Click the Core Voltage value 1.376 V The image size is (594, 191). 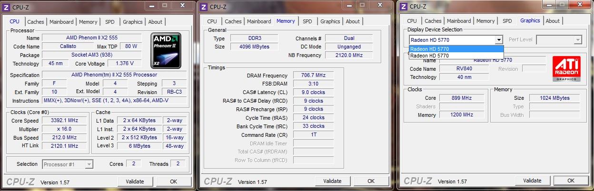coord(124,64)
